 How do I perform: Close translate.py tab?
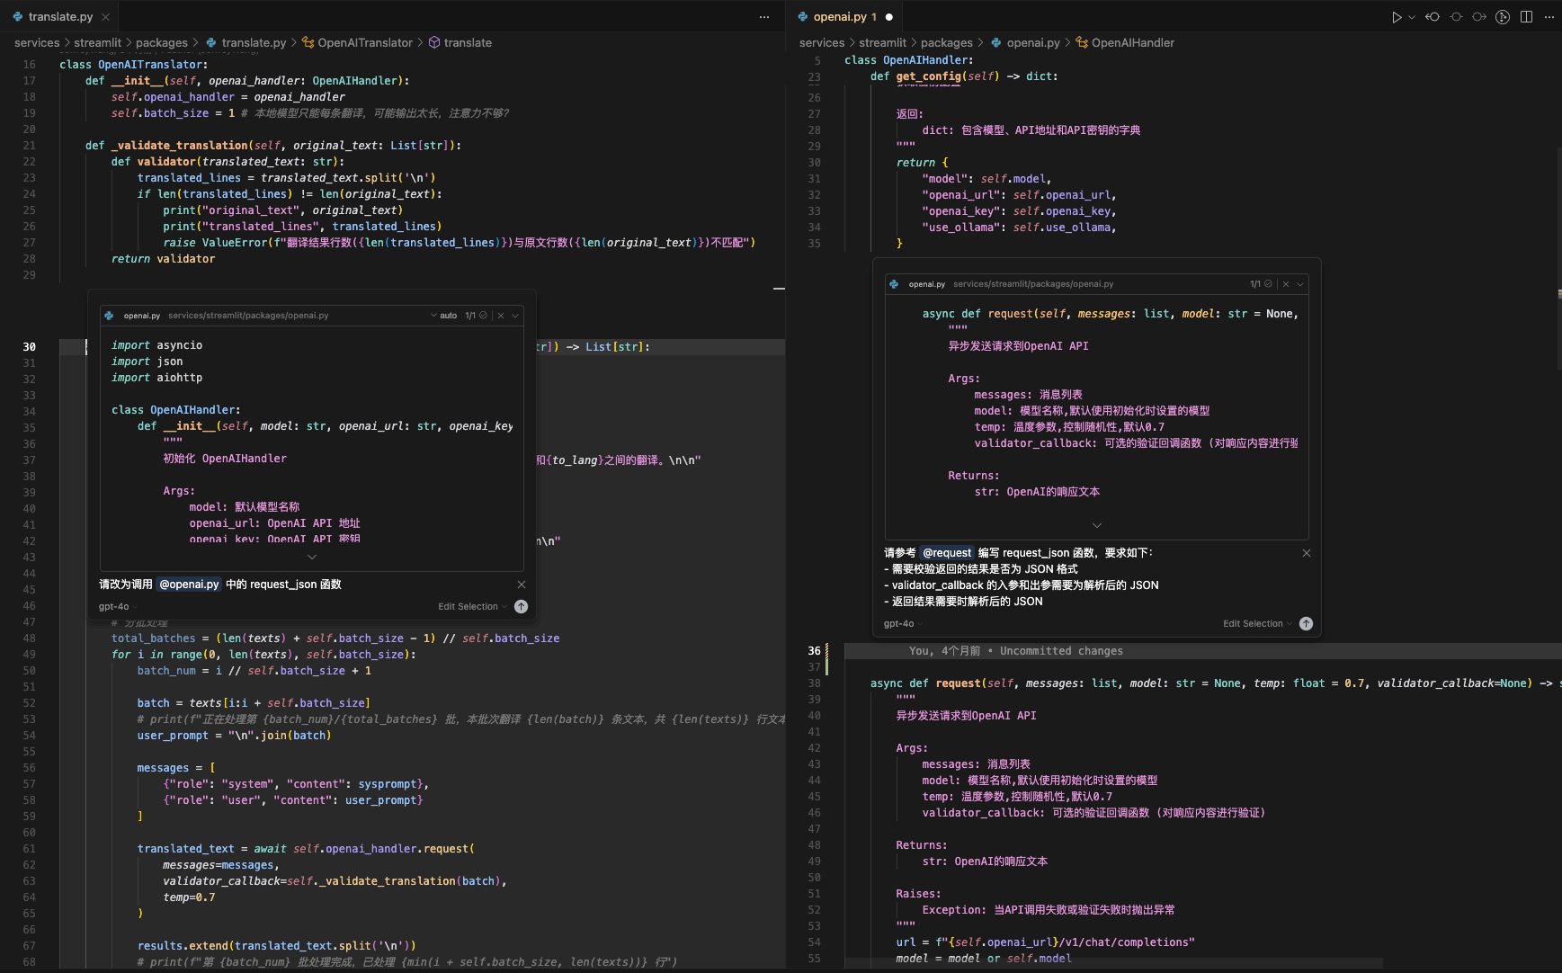point(106,17)
